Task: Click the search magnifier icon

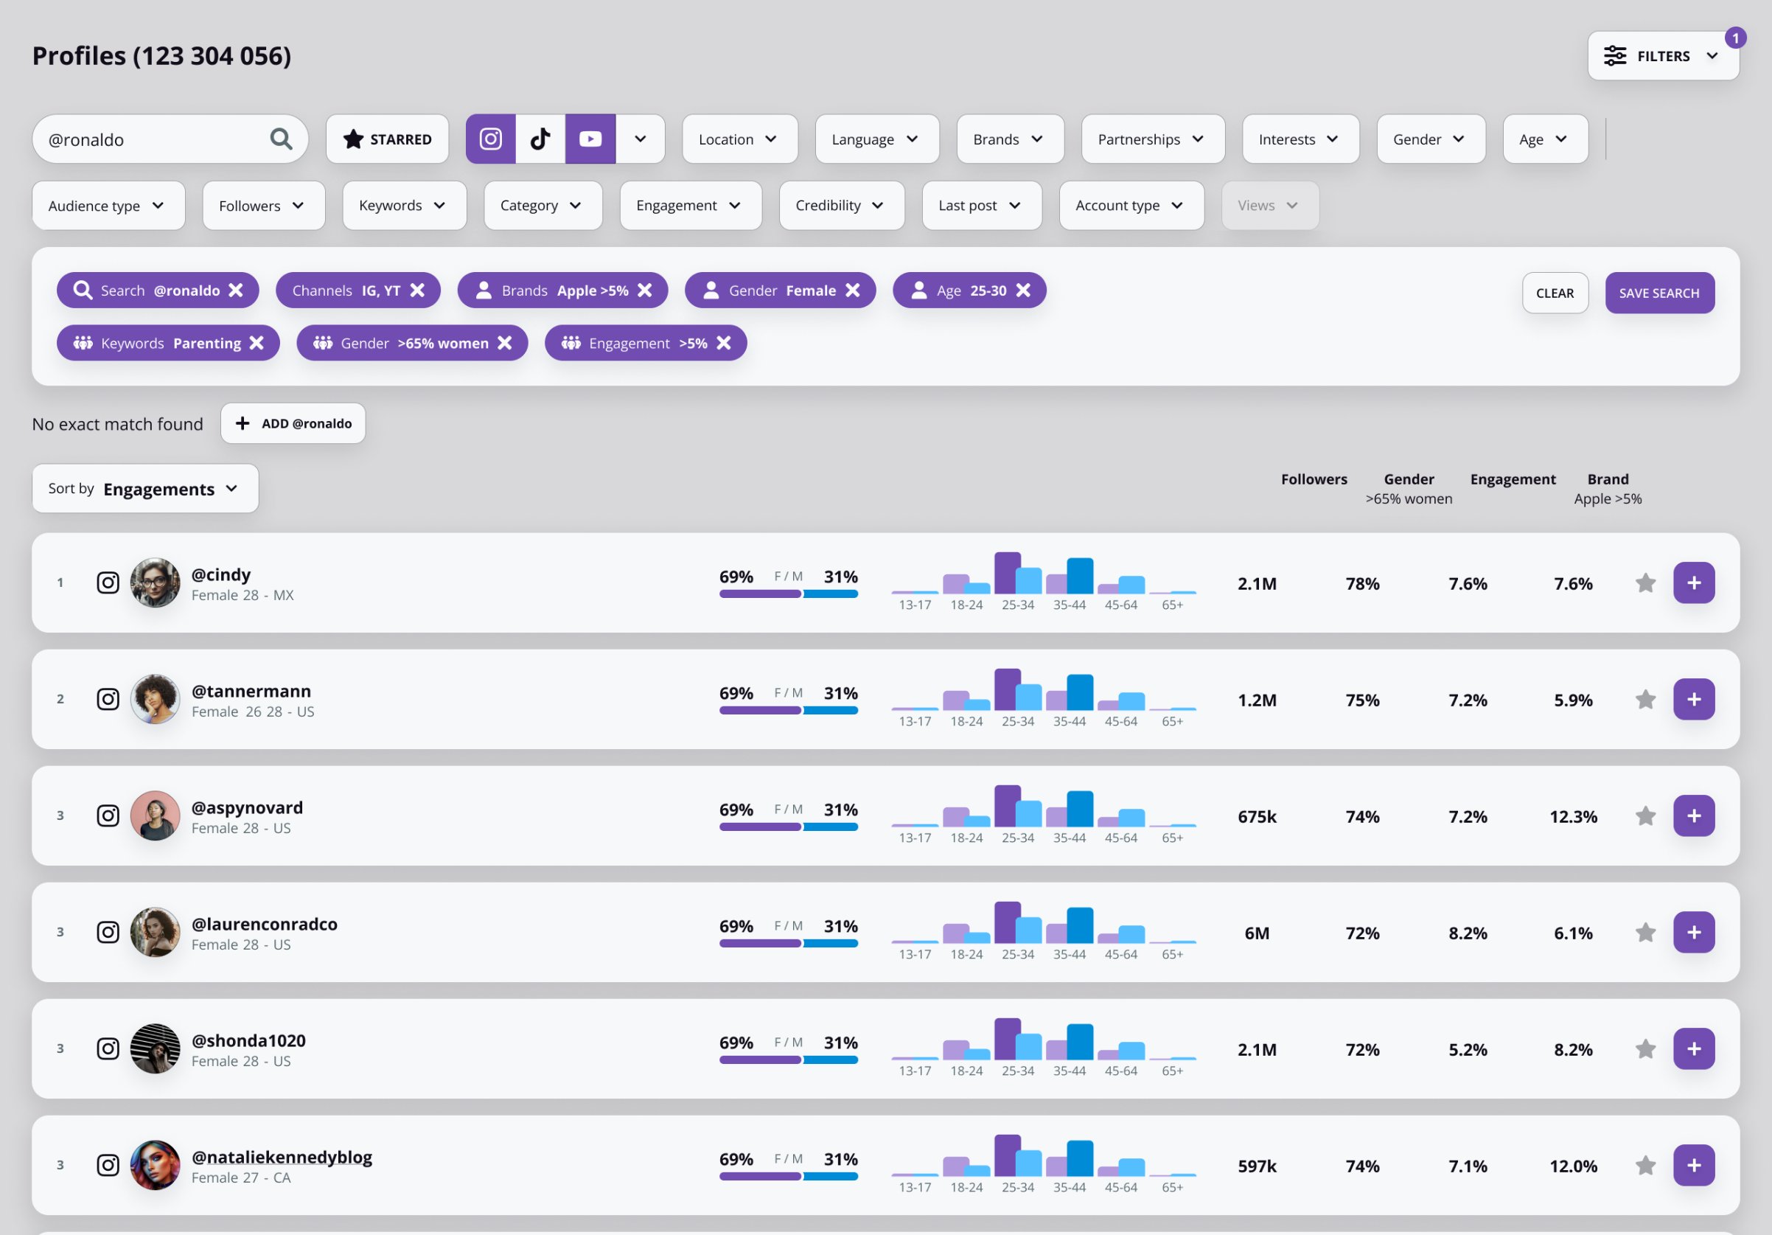Action: (281, 139)
